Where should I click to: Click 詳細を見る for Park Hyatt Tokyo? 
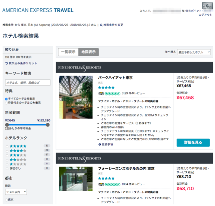pos(193,142)
